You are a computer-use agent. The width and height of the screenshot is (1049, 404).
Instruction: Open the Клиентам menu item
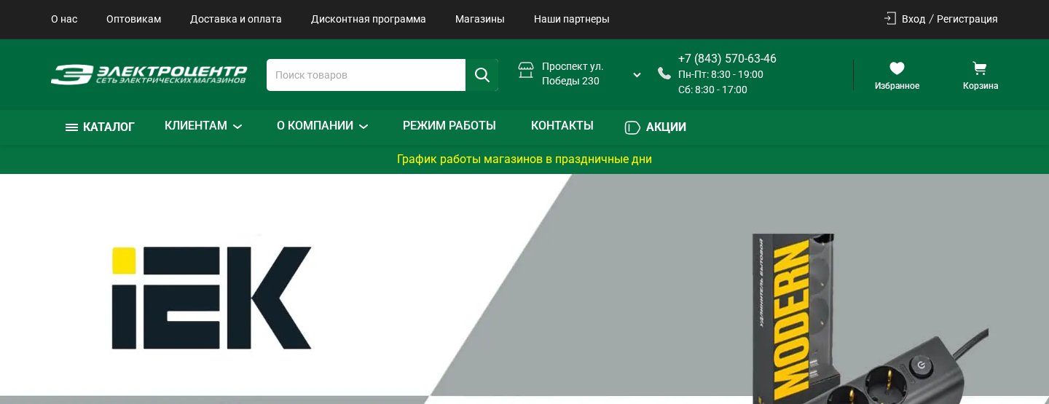point(196,126)
